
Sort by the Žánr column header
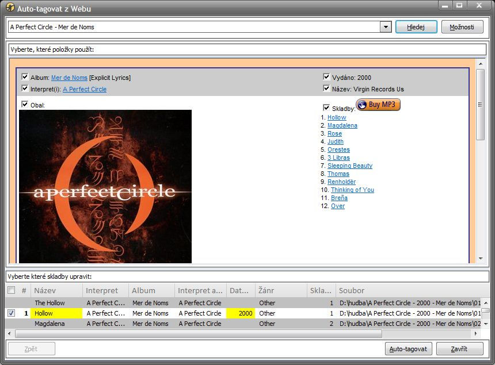pos(281,290)
